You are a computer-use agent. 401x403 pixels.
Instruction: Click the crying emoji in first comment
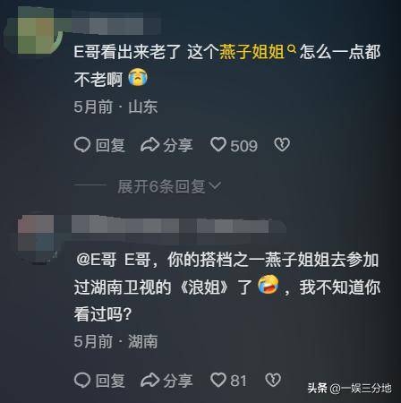click(138, 77)
